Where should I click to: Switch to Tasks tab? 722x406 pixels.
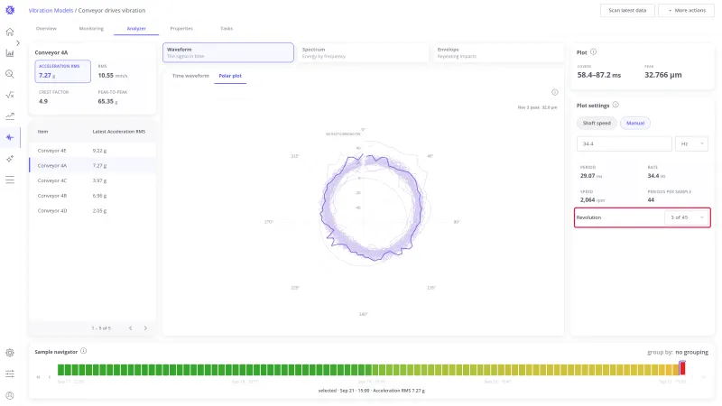coord(227,29)
